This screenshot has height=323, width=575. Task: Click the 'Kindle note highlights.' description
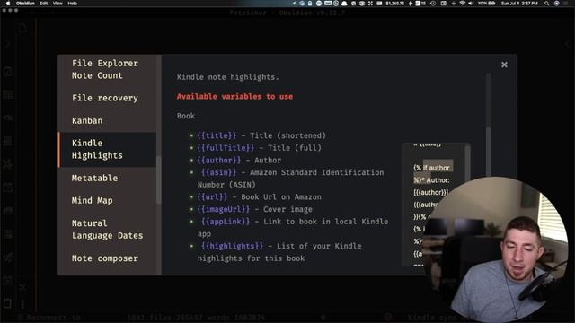pyautogui.click(x=227, y=77)
